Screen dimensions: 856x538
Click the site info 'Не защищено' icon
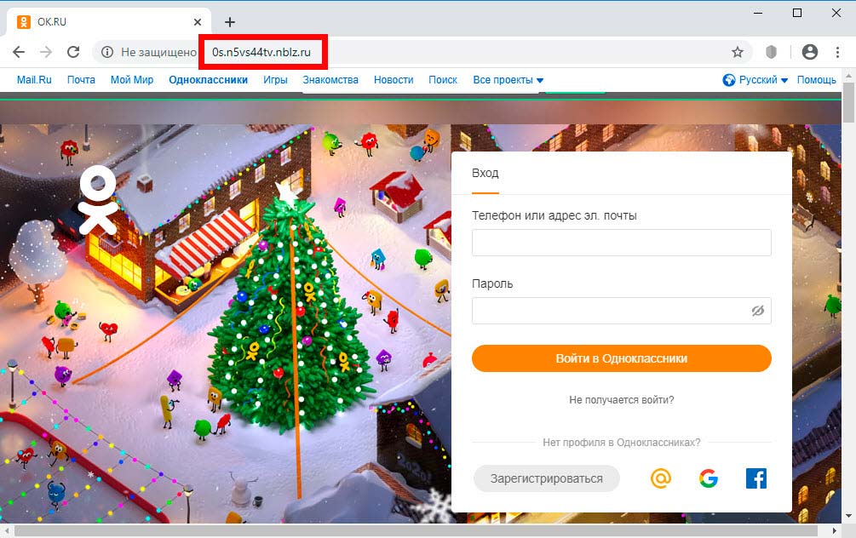[107, 52]
